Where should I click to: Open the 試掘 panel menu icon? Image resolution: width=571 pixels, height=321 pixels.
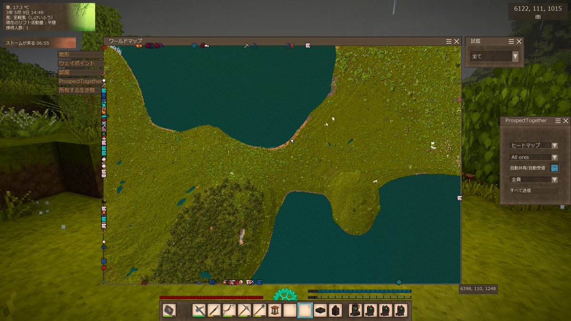512,41
